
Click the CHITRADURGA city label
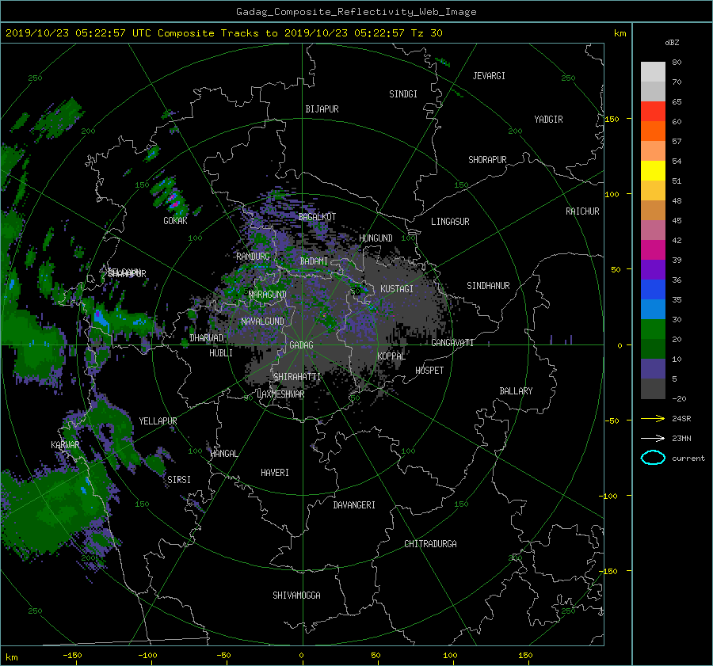point(430,544)
